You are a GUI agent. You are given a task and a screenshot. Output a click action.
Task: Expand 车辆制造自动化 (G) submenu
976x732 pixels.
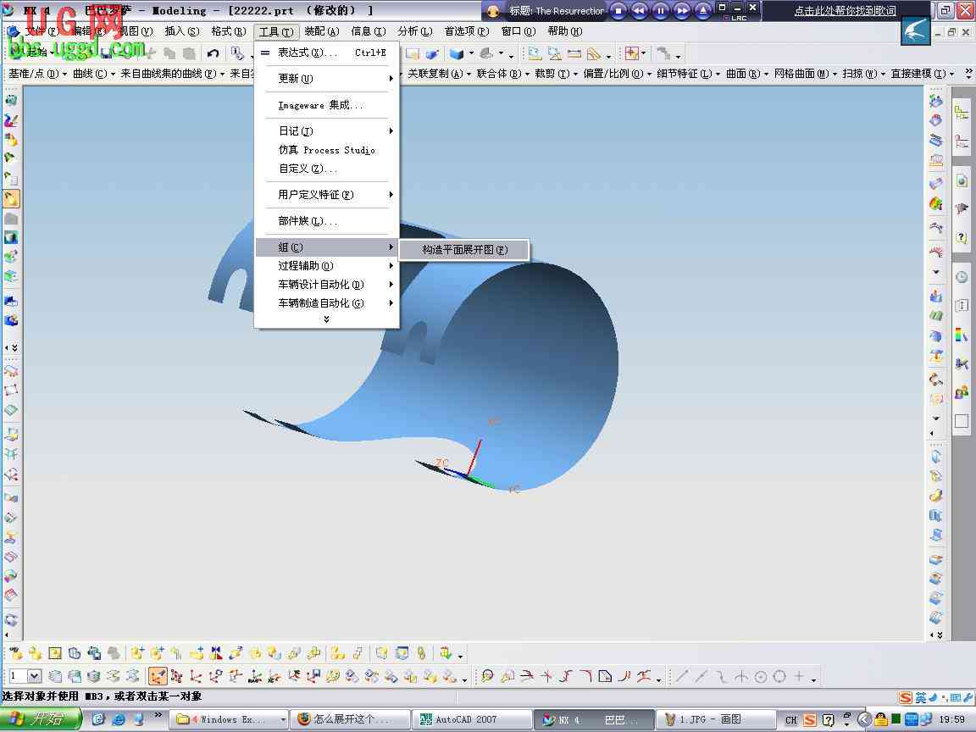327,303
